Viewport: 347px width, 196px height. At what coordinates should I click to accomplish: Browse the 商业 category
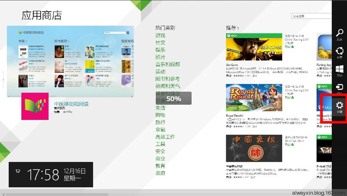[x=160, y=158]
